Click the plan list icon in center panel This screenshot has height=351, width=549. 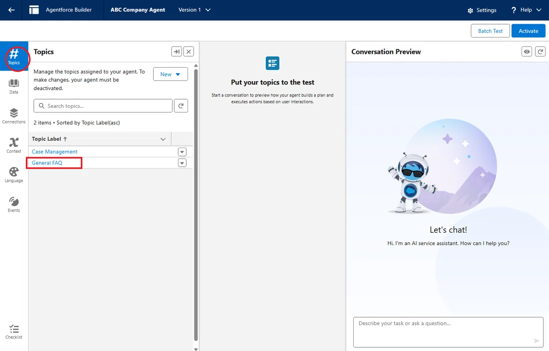coord(272,63)
